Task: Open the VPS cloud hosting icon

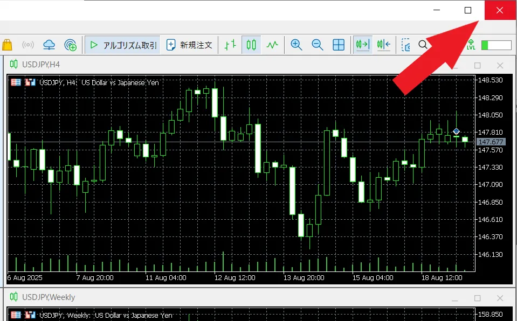Action: coord(49,45)
